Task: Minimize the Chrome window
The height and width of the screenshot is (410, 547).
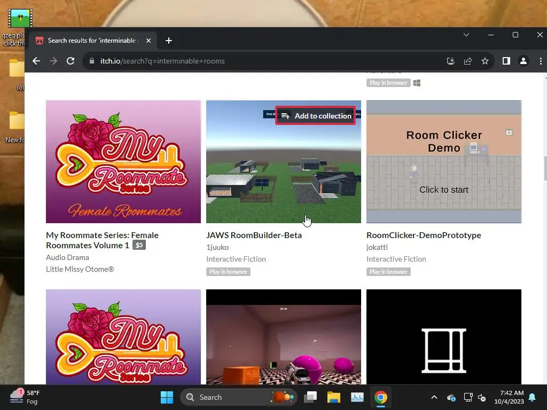Action: coord(491,35)
